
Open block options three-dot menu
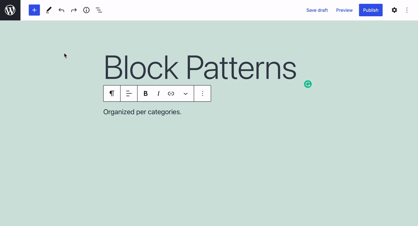click(x=202, y=94)
